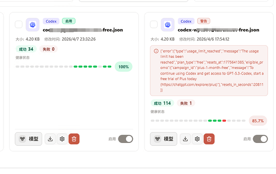Click 大小: 4.20 KB on the right card

tap(162, 39)
